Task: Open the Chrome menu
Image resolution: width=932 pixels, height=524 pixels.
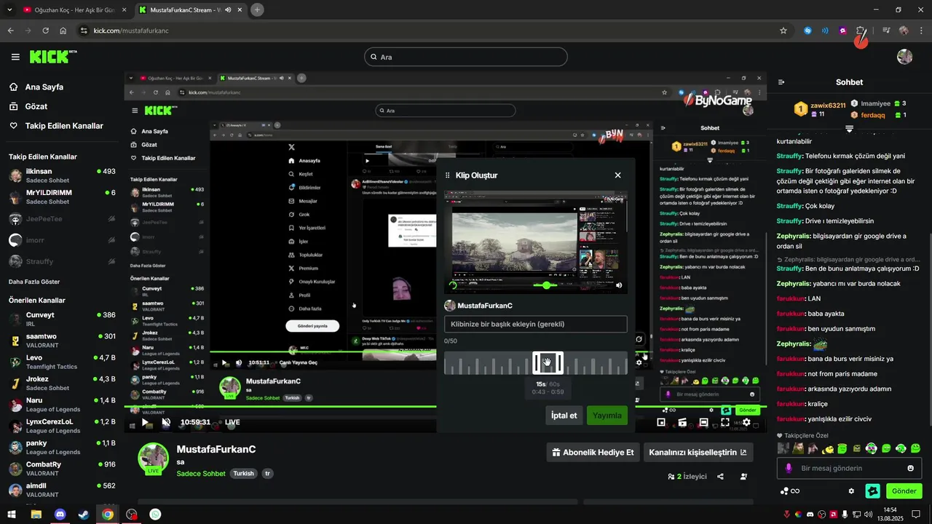Action: 921,31
